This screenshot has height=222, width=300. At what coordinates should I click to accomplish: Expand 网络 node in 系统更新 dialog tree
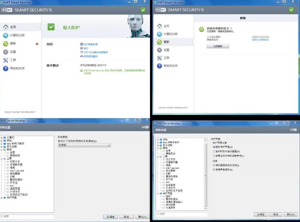pos(2,141)
